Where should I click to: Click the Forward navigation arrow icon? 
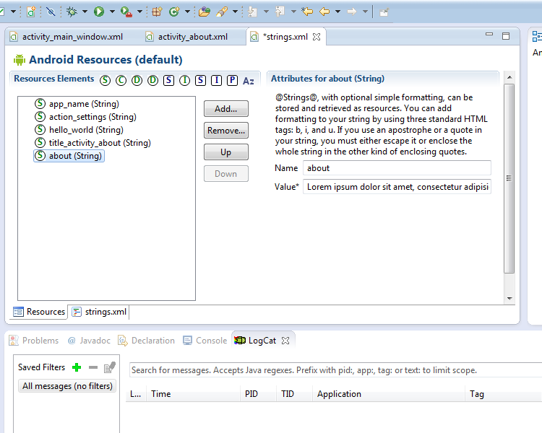click(x=352, y=12)
